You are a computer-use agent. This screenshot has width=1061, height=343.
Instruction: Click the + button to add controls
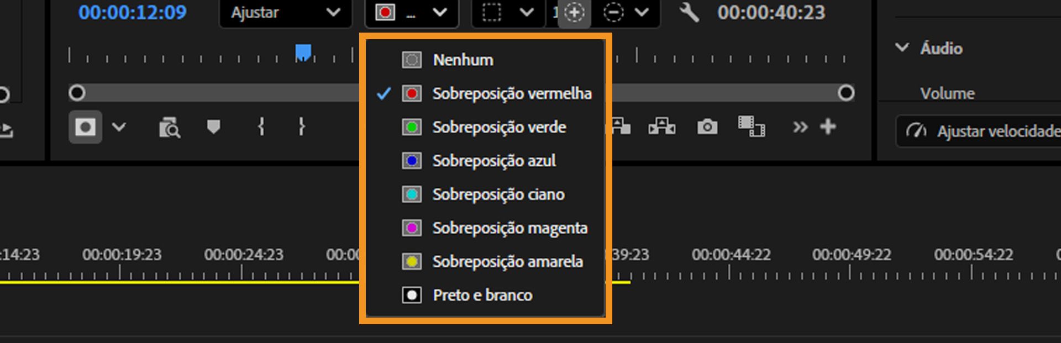(828, 126)
